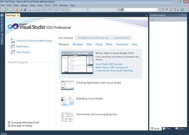189x135 pixels.
Task: Click the Undo arrow icon
Action: (x=44, y=10)
